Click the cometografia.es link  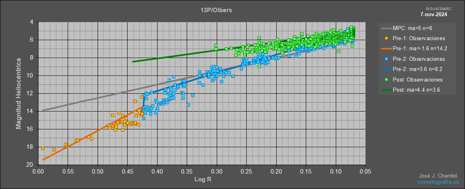[x=438, y=182]
